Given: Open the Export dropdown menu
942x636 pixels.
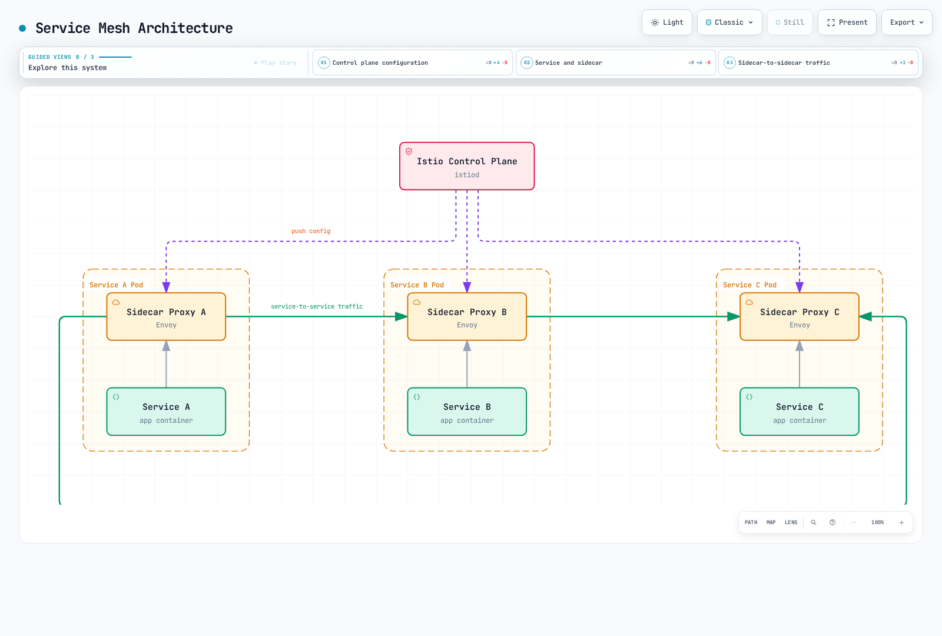Looking at the screenshot, I should (907, 22).
